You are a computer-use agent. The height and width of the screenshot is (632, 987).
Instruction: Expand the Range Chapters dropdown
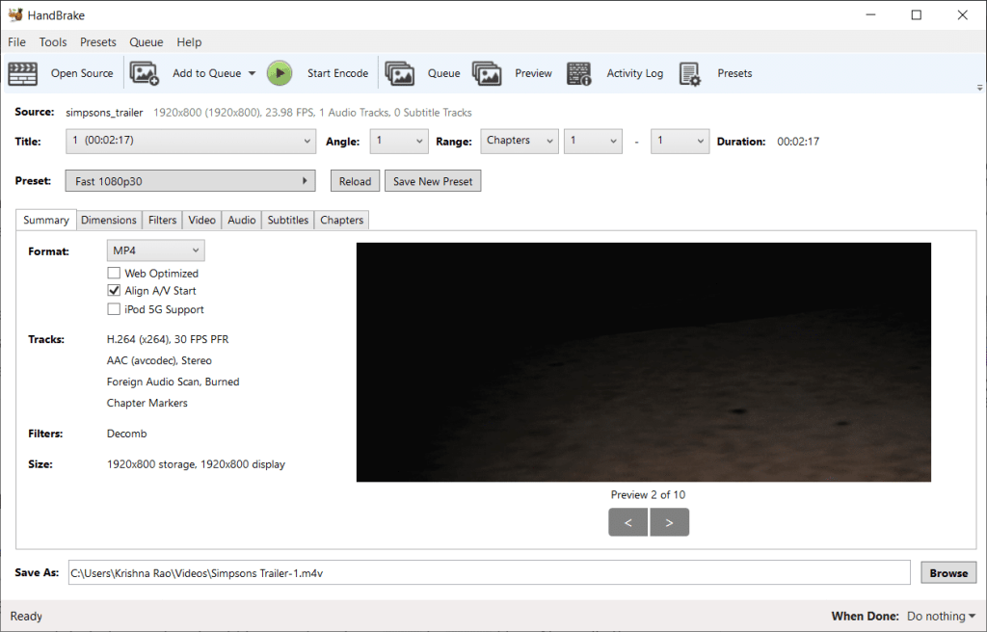click(520, 142)
